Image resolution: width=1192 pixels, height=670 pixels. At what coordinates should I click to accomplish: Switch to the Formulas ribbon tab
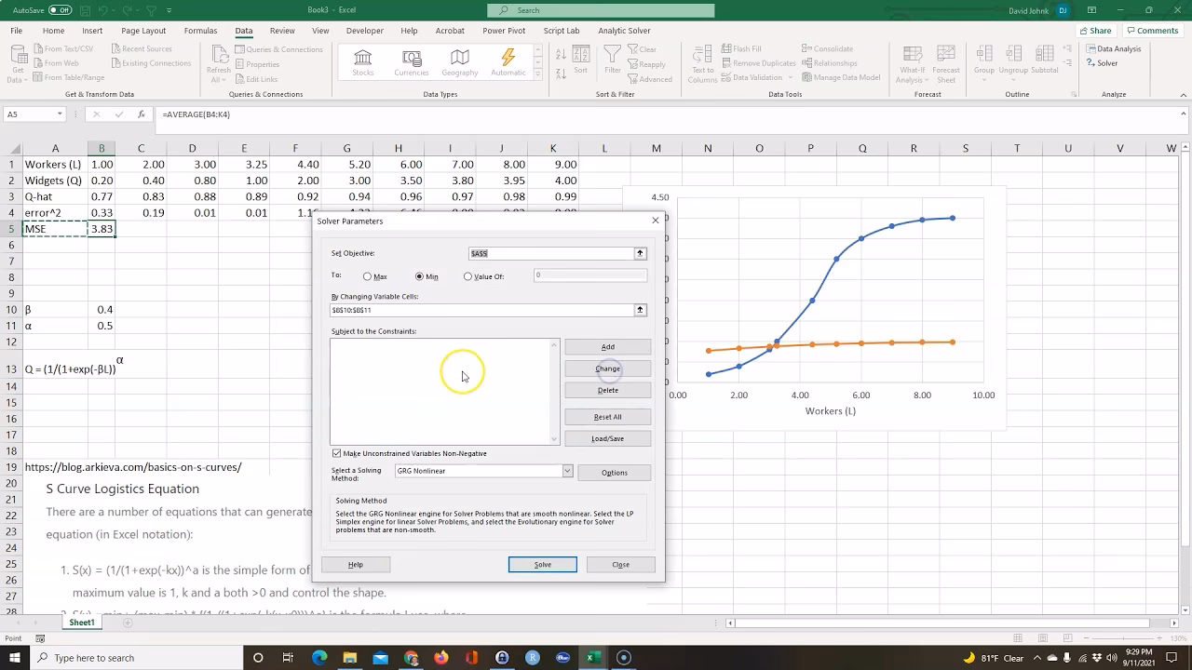tap(200, 30)
